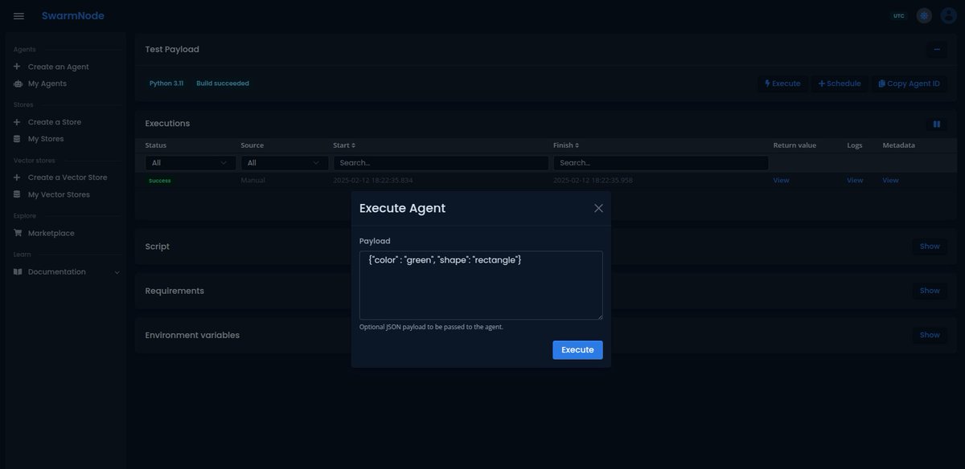Click the Finish search field
965x469 pixels.
661,163
